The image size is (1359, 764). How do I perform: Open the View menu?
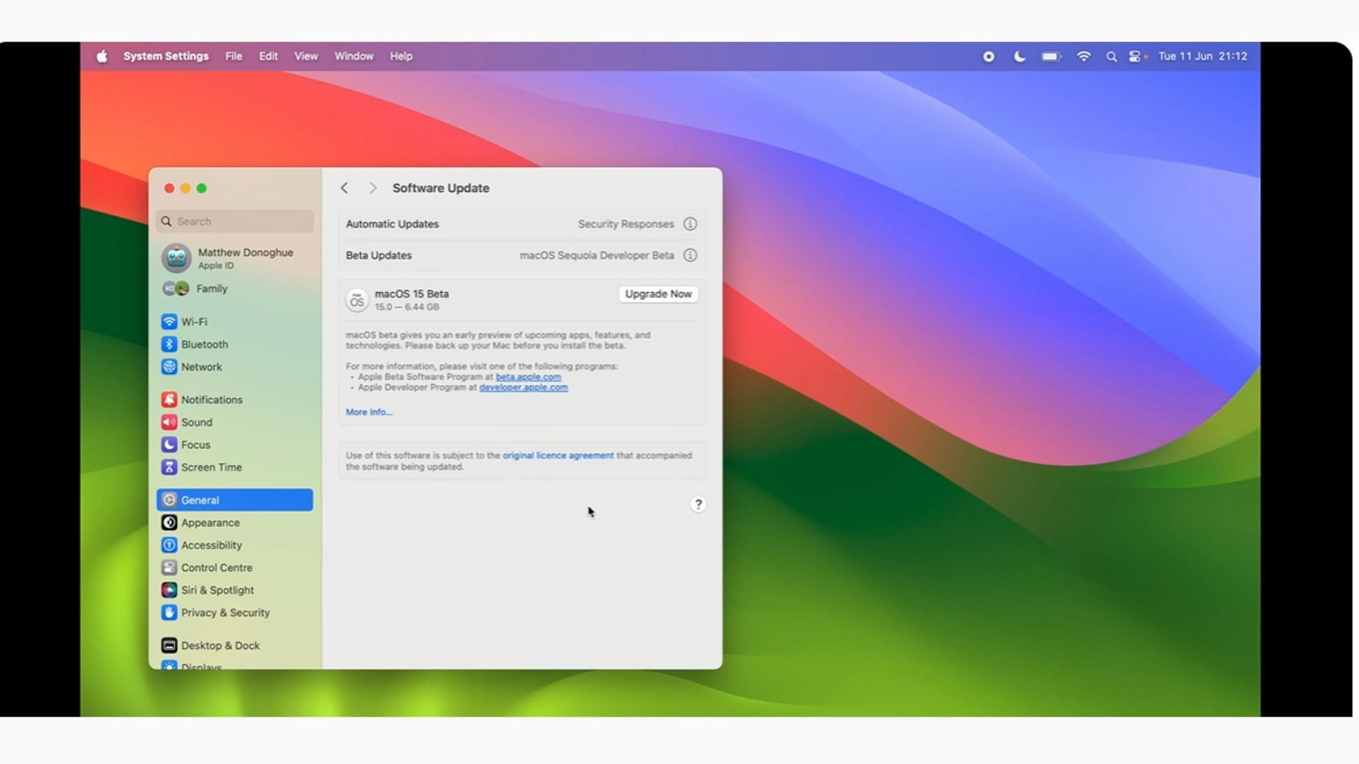tap(306, 57)
